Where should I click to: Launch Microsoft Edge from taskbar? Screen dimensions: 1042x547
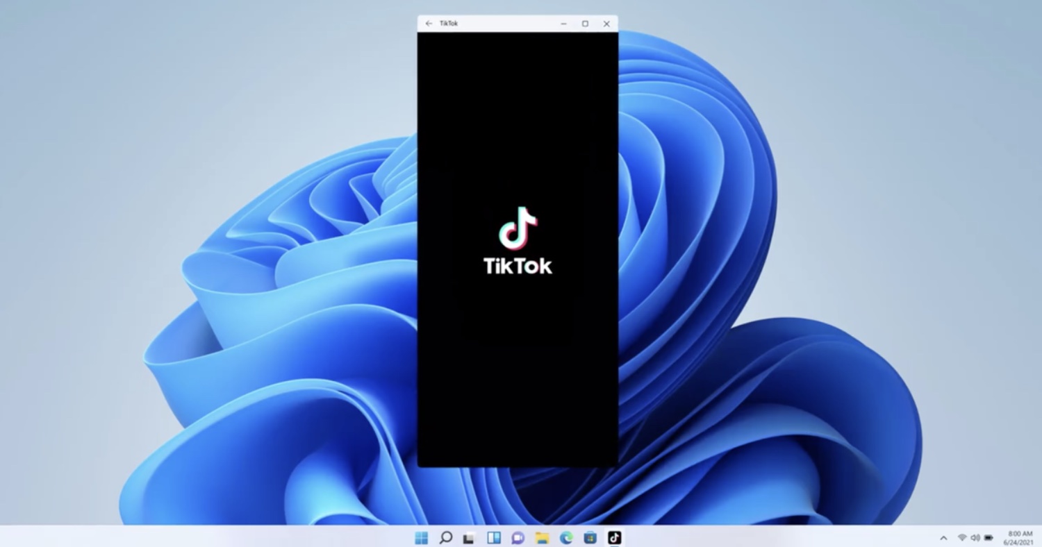tap(566, 538)
